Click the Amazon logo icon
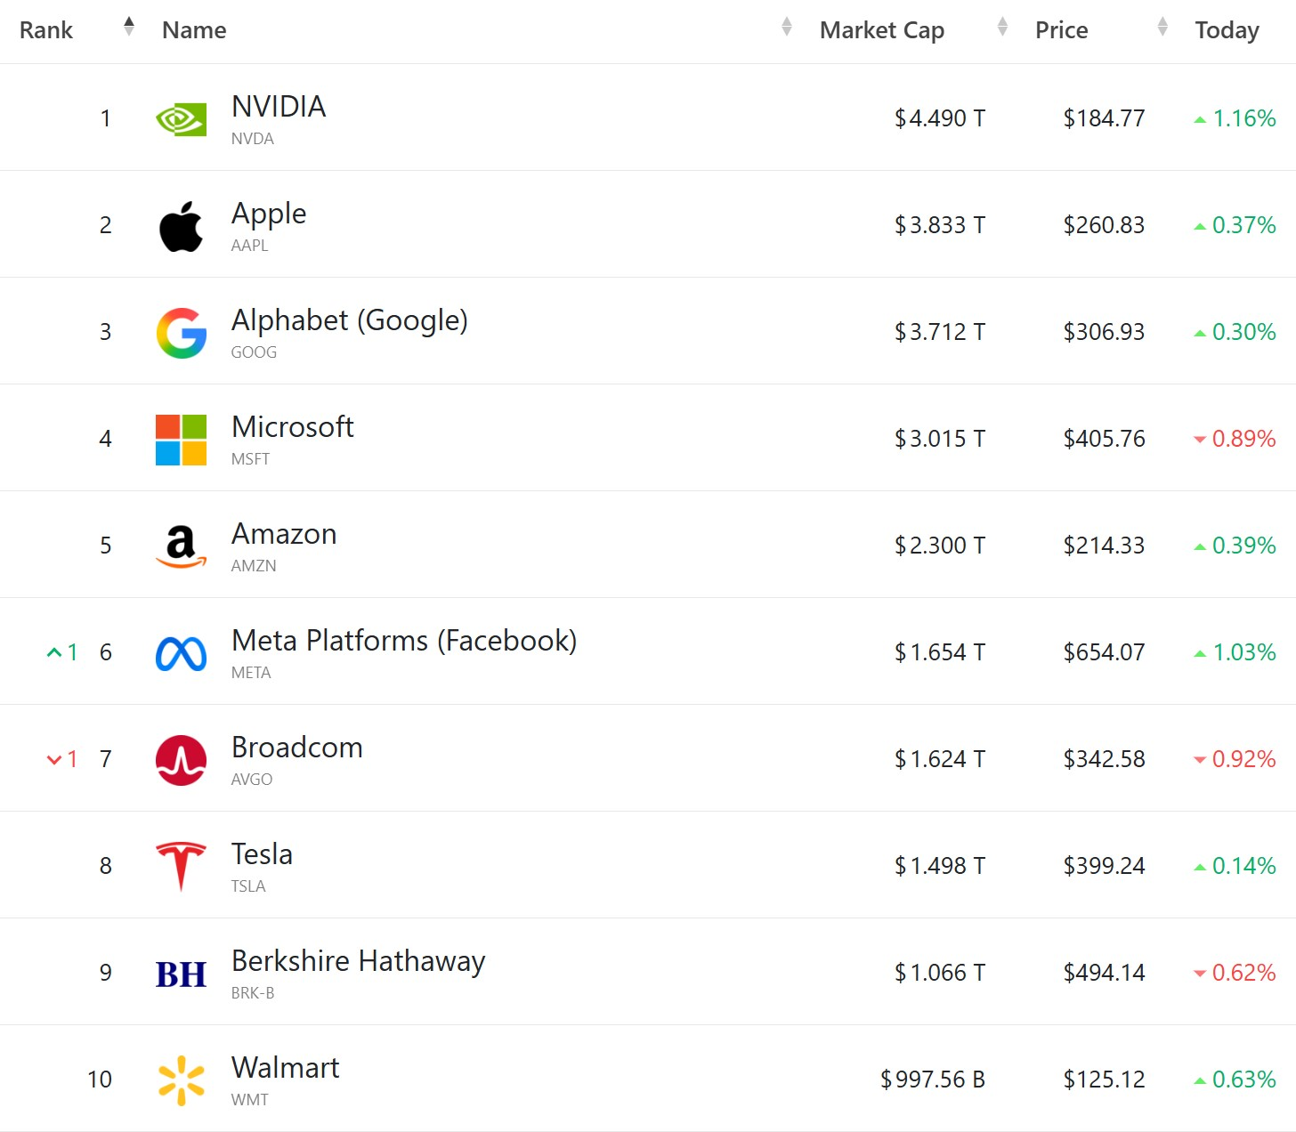Screen dimensions: 1296x1132 point(181,546)
